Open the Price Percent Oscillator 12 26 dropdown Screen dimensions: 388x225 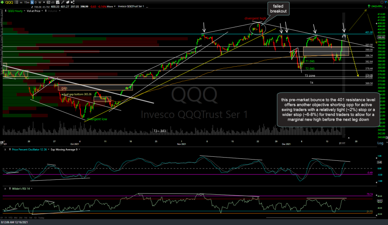[x=48, y=149]
